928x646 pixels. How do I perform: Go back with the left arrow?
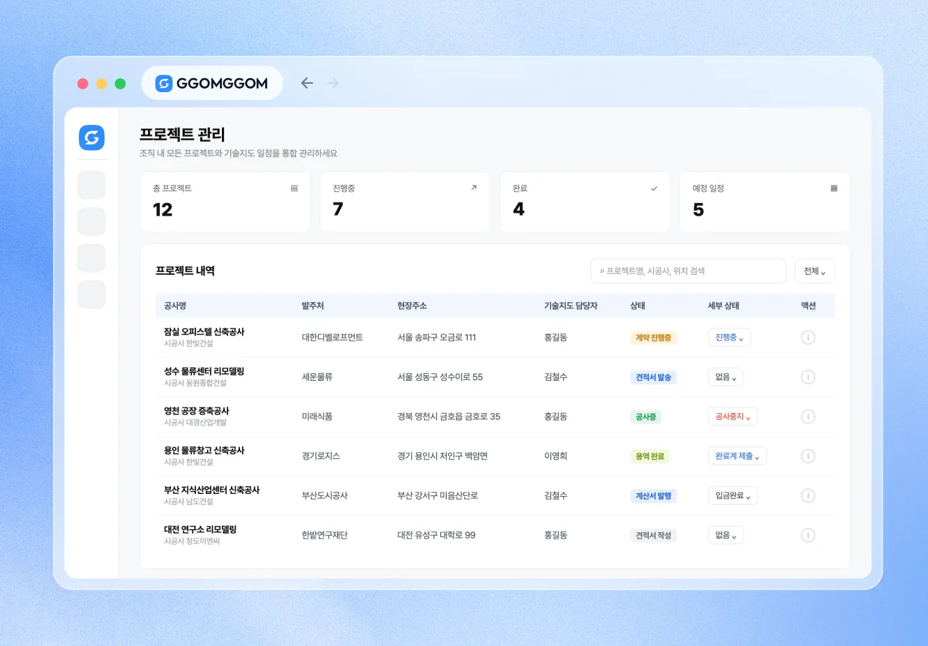[307, 83]
